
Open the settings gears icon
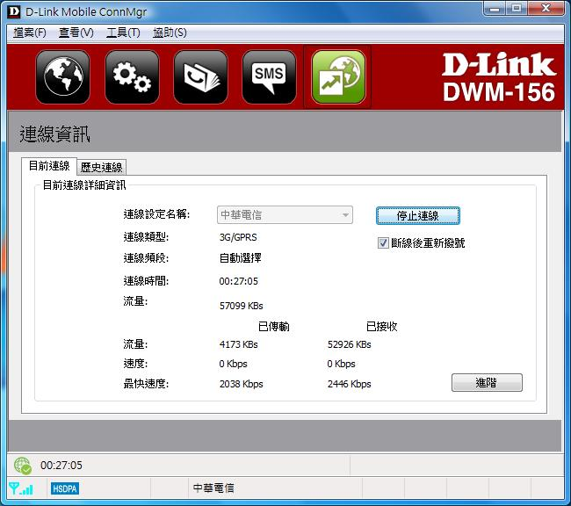coord(132,76)
